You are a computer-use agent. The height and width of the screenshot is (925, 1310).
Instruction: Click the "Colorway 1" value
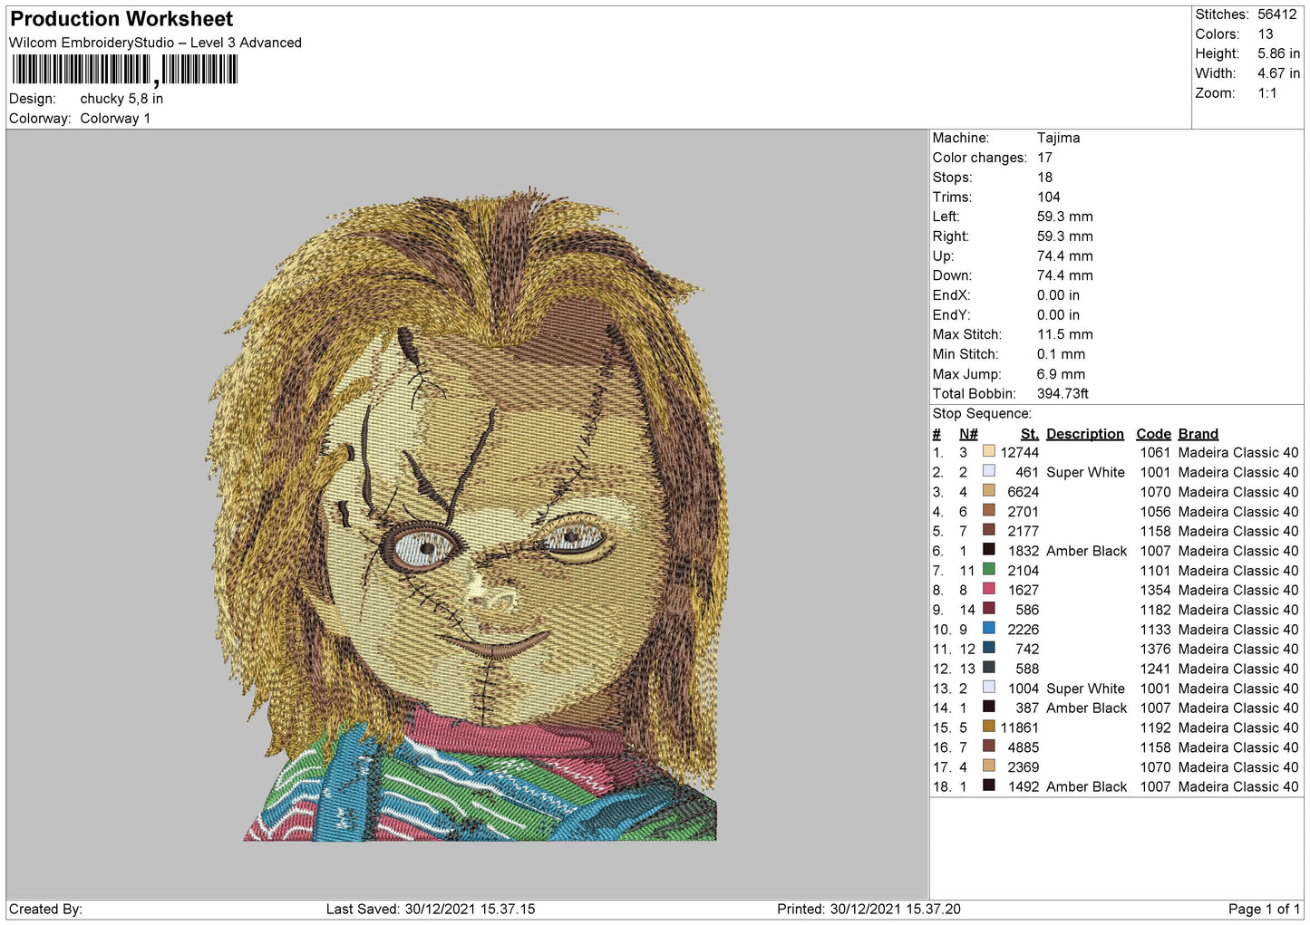(115, 119)
